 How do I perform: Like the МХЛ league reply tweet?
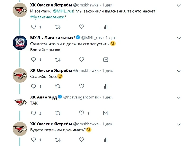[x=82, y=59]
